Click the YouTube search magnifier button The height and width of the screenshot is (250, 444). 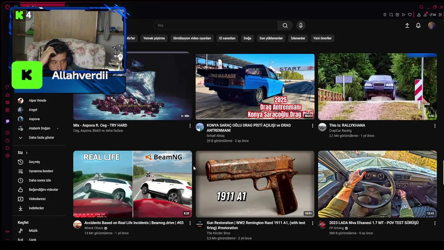285,25
